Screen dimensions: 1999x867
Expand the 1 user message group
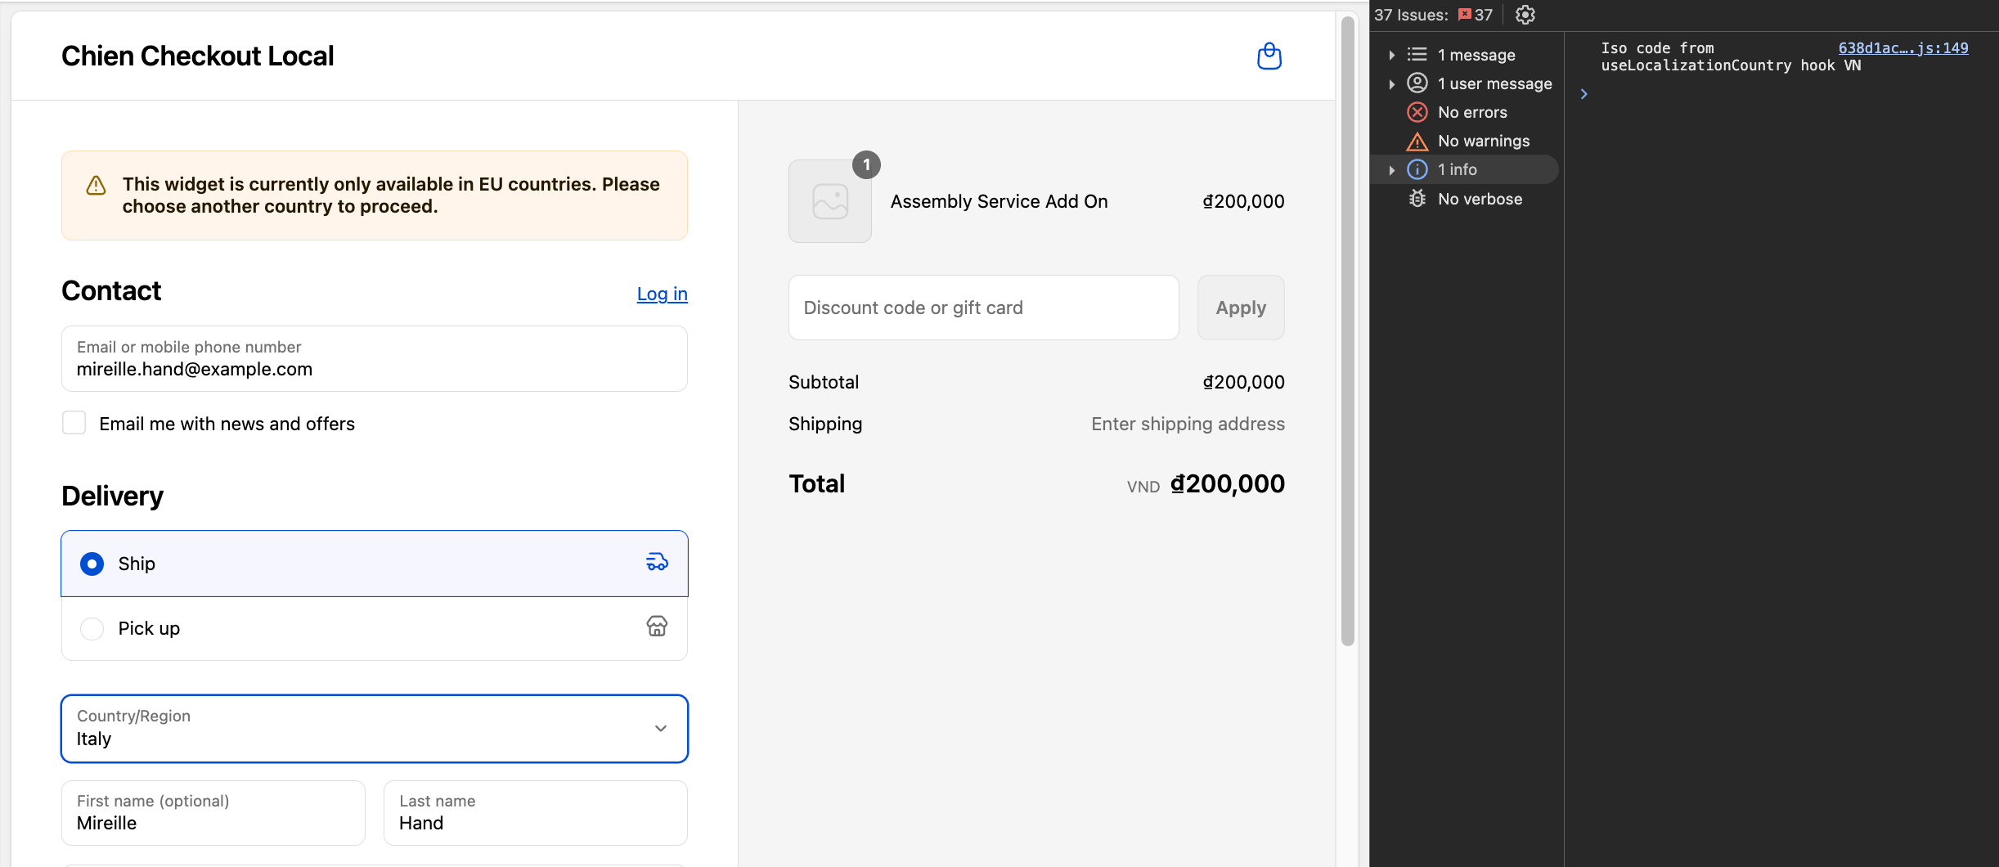coord(1392,83)
